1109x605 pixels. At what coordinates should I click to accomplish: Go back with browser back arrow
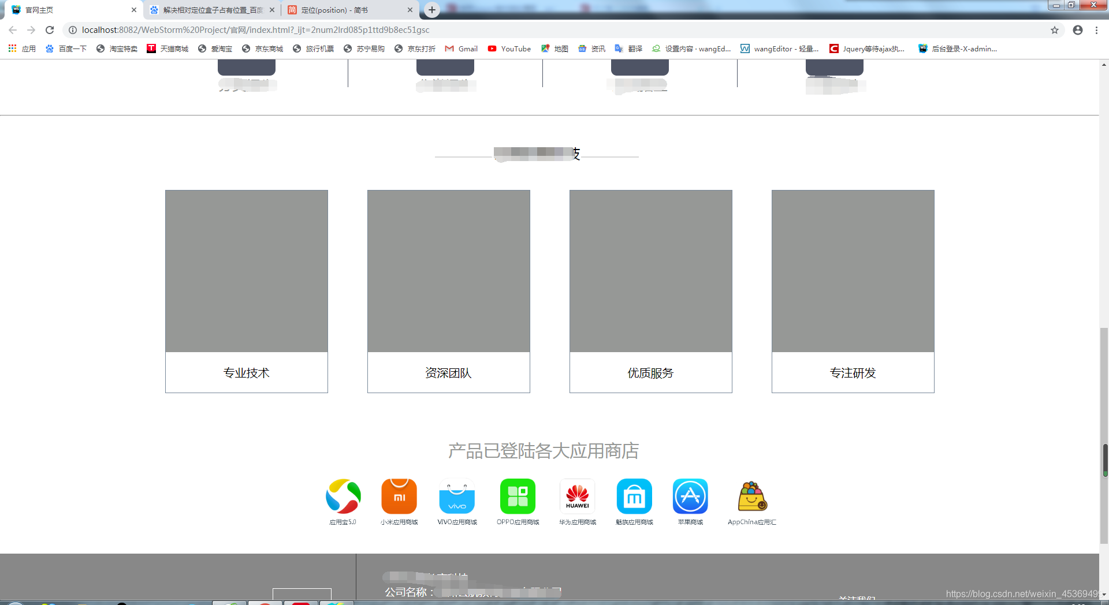coord(13,30)
